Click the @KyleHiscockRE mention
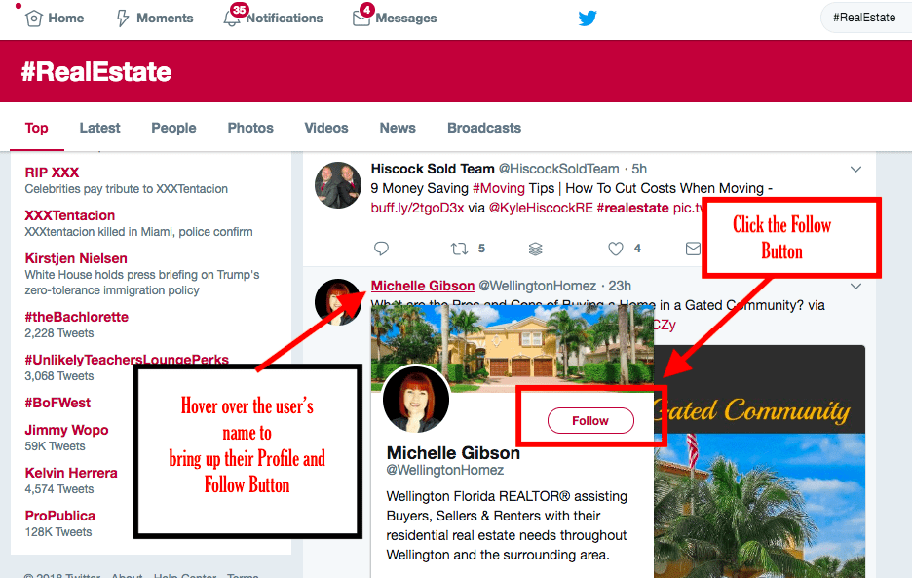The width and height of the screenshot is (912, 578). click(541, 208)
